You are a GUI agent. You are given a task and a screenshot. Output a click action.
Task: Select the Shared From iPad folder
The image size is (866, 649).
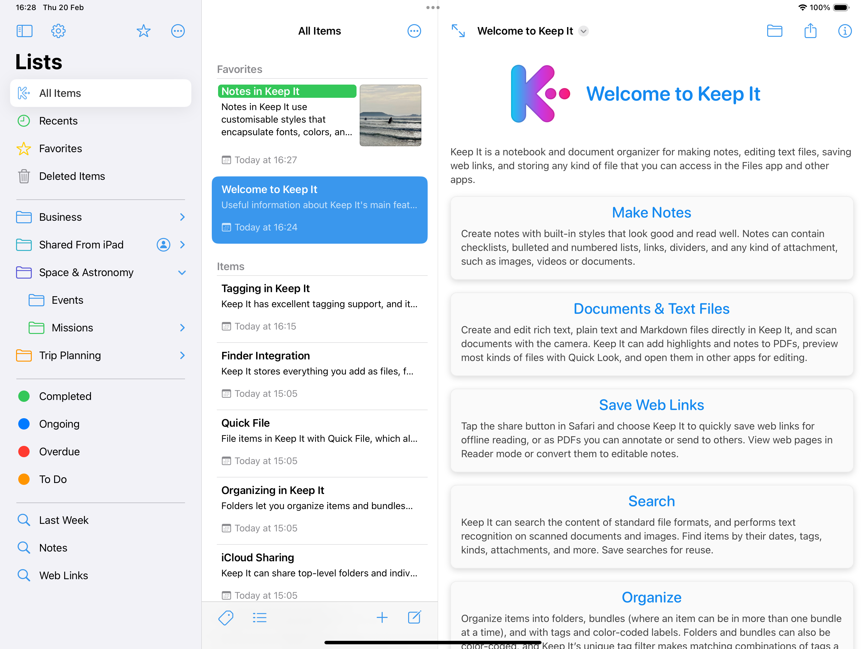(x=101, y=245)
